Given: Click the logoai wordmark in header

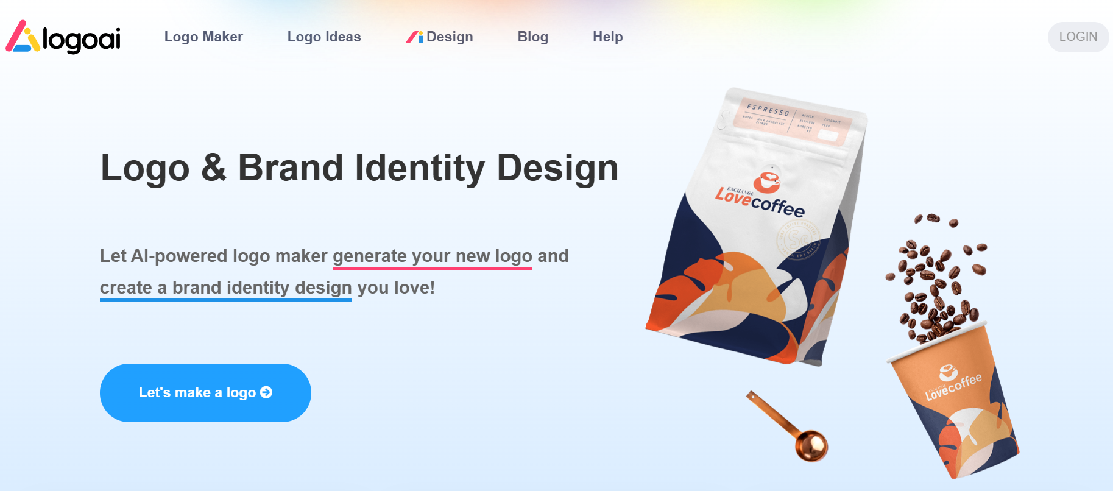Looking at the screenshot, I should point(82,39).
